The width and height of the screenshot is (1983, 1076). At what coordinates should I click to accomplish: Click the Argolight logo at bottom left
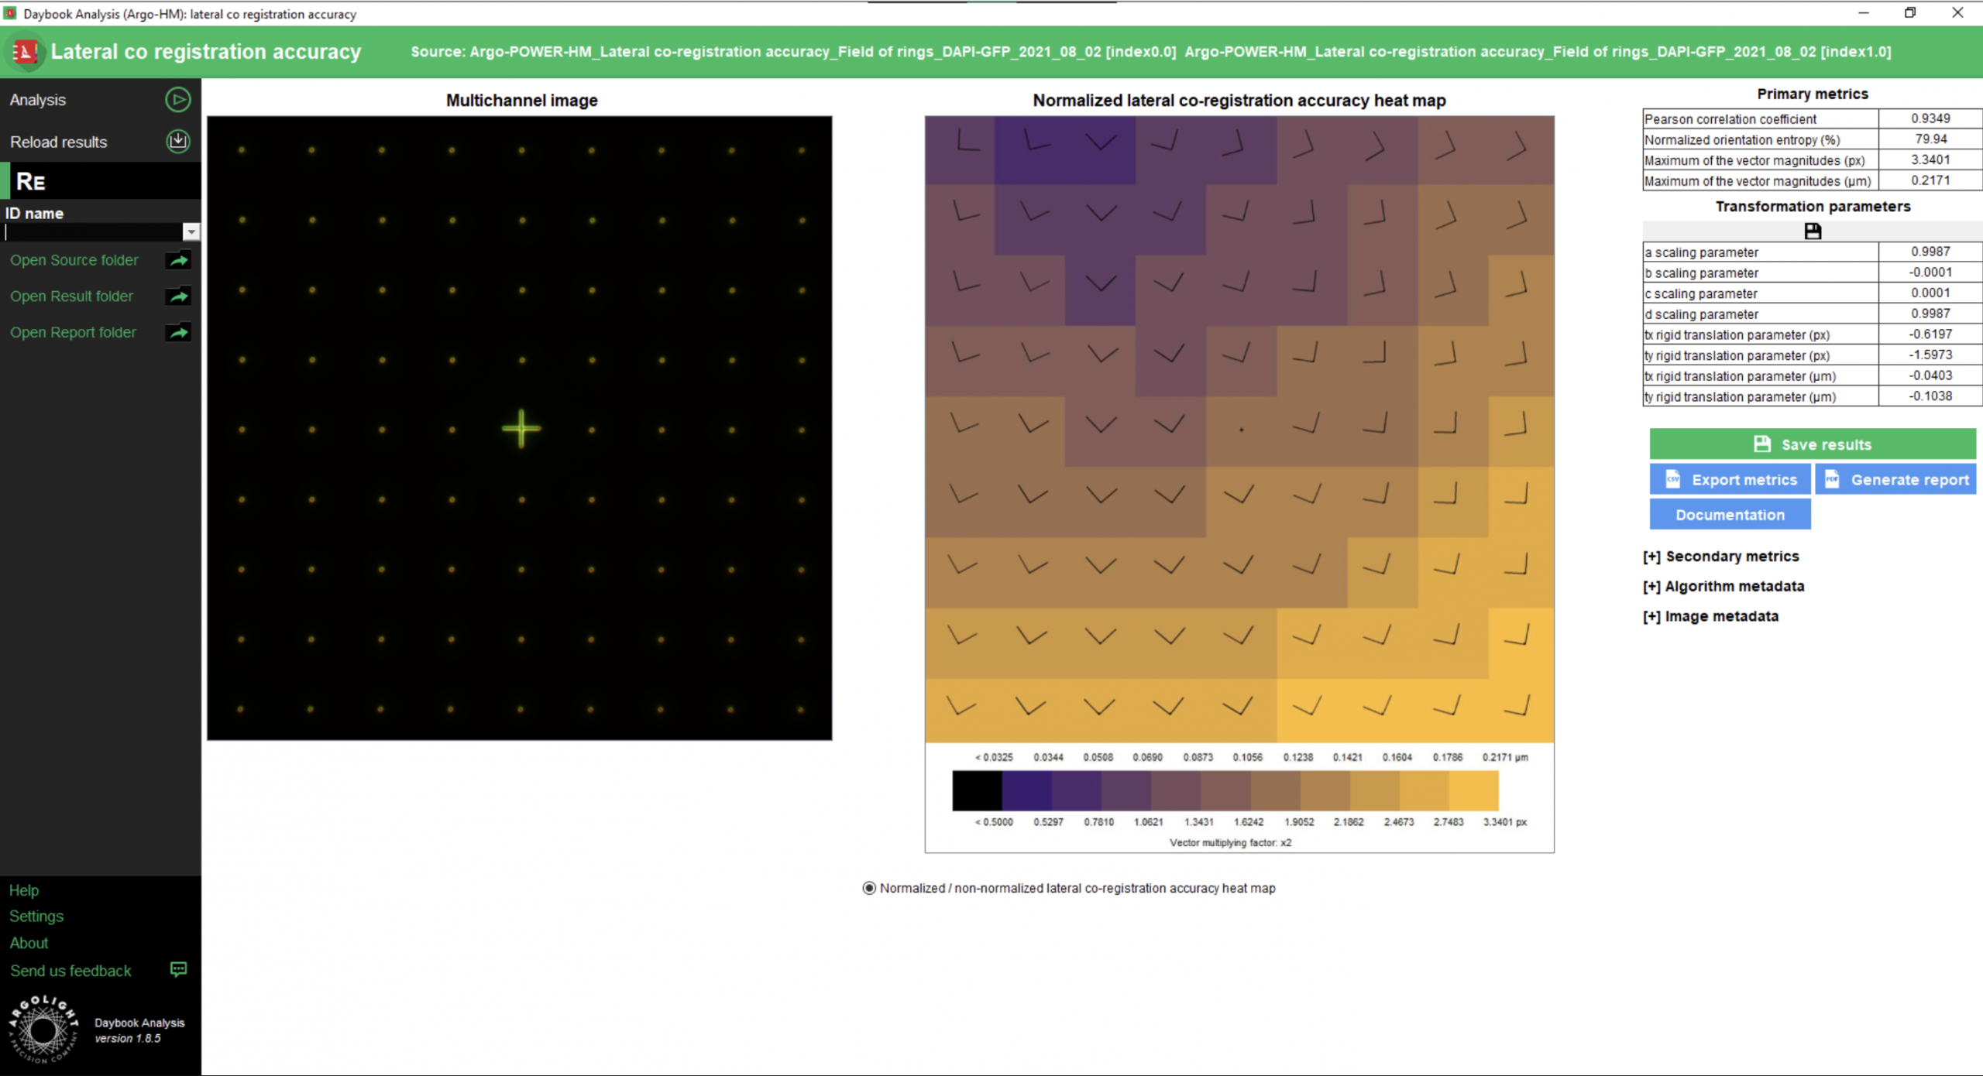tap(43, 1028)
